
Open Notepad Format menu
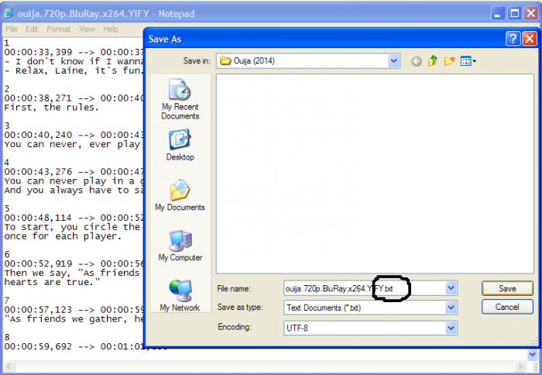point(58,29)
